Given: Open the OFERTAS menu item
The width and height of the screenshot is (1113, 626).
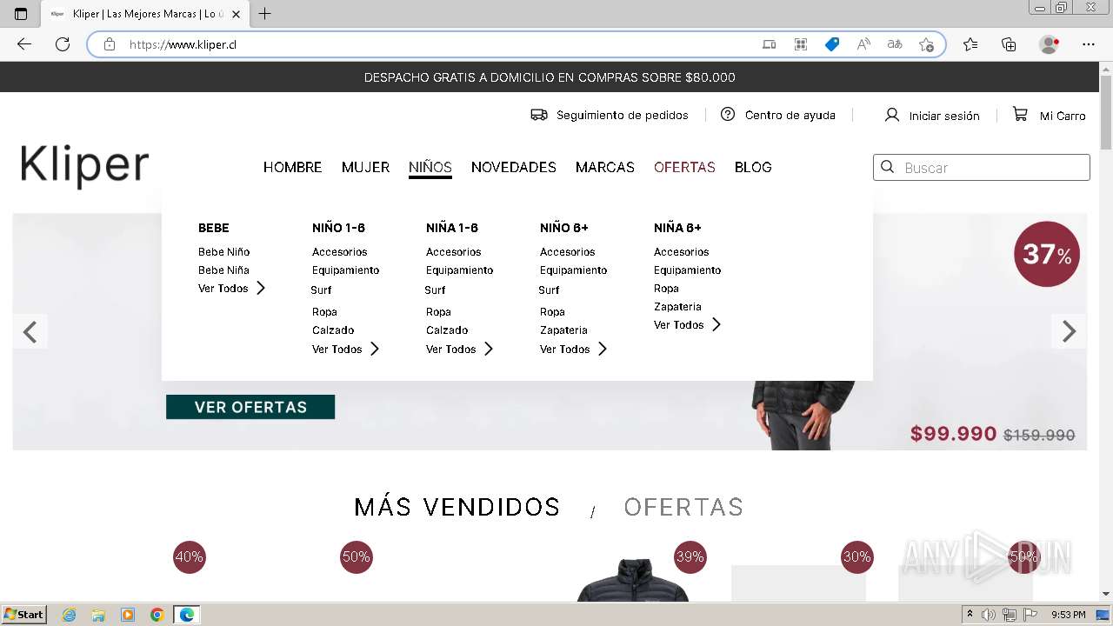Looking at the screenshot, I should [x=684, y=167].
